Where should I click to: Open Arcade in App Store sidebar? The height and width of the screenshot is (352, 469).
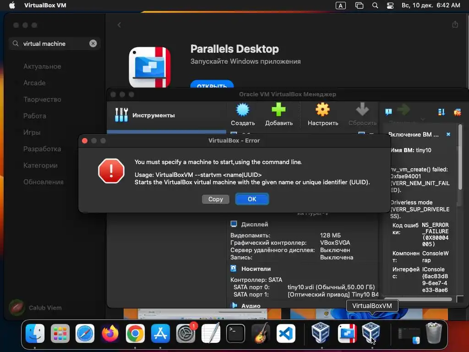point(34,83)
